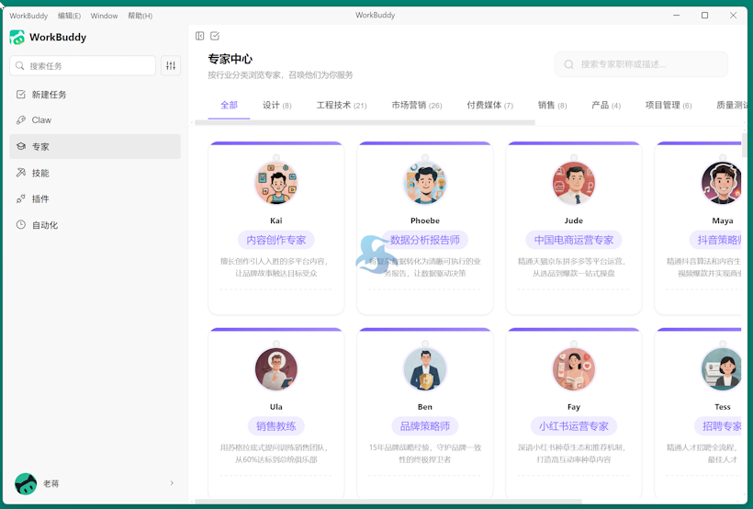Open the WorkBuddy menu
Image resolution: width=753 pixels, height=509 pixels.
(28, 16)
